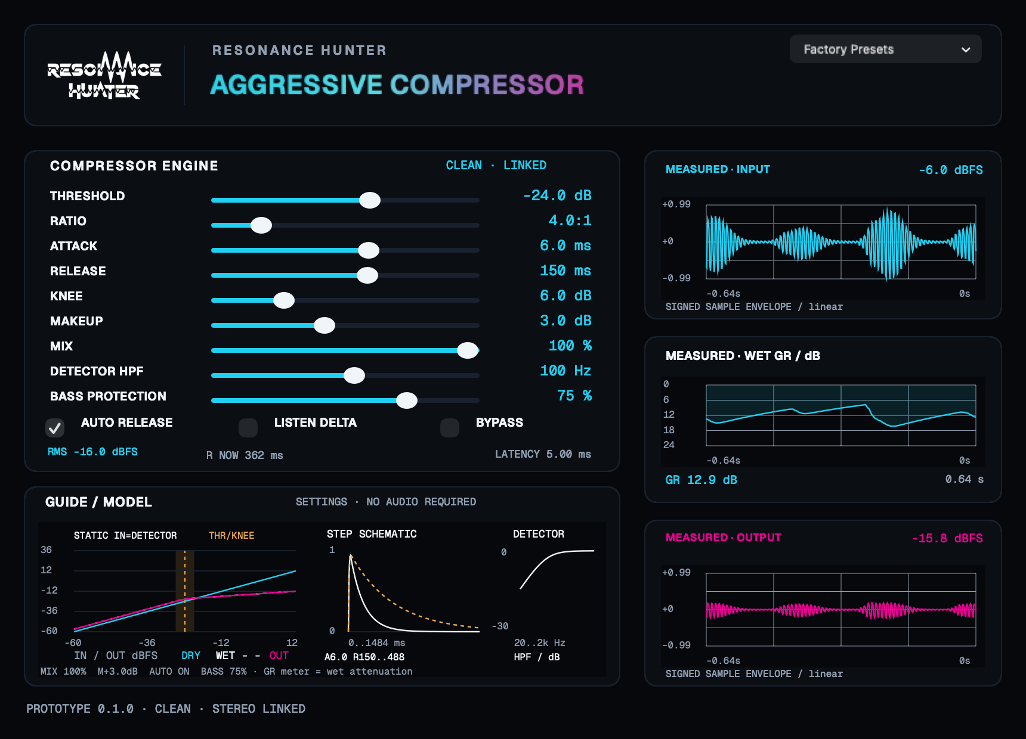The image size is (1026, 739).
Task: Click the RMS -16.0 dBFS readout
Action: (x=92, y=452)
